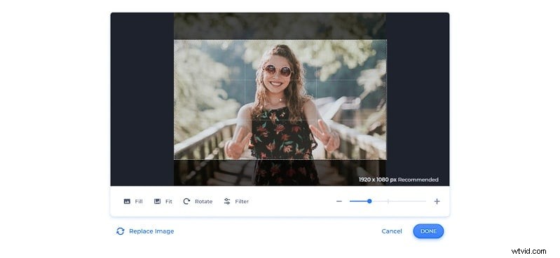The image size is (560, 258).
Task: Zoom in with the plus icon
Action: click(437, 201)
